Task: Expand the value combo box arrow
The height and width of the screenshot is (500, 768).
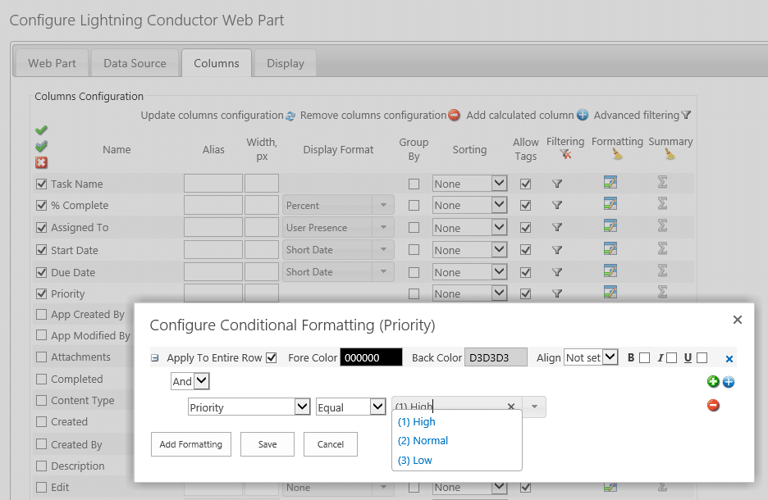Action: click(534, 407)
